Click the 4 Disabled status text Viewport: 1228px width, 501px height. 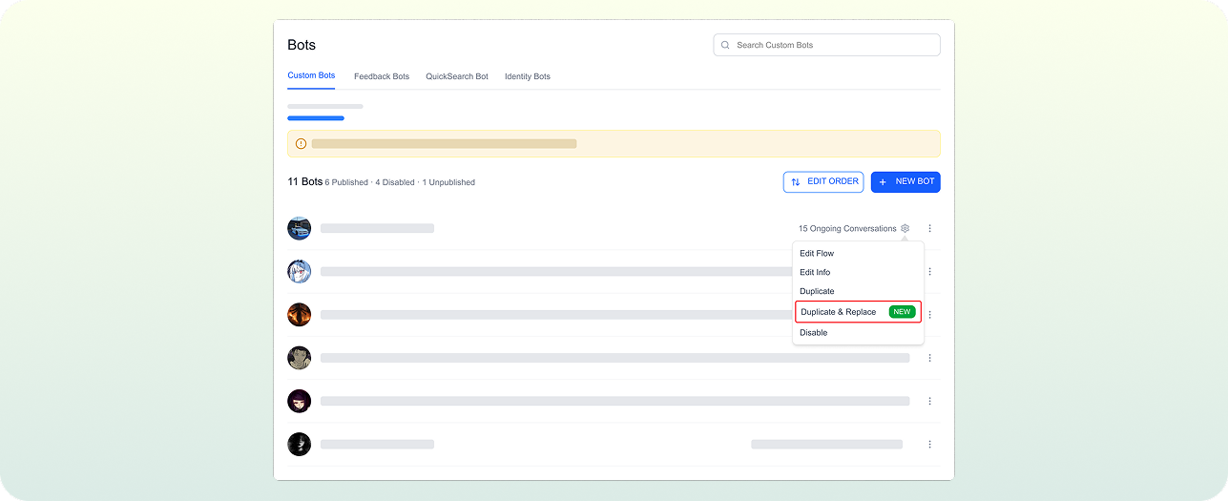tap(395, 182)
